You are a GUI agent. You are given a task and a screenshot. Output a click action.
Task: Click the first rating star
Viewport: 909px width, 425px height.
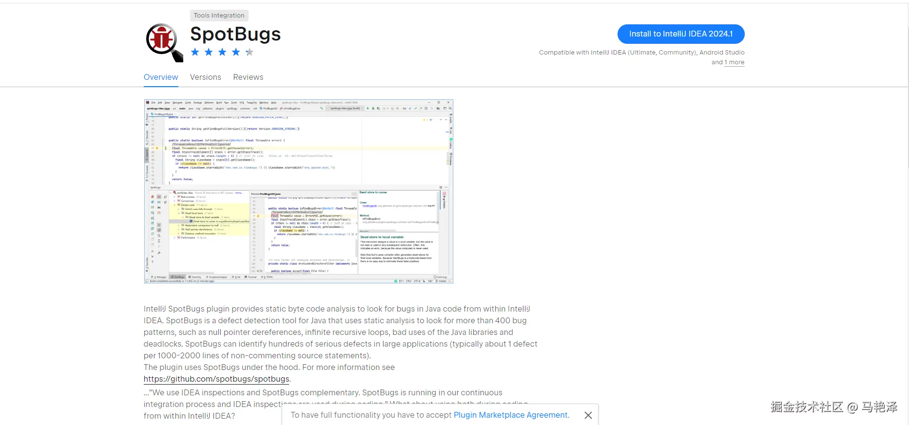pyautogui.click(x=195, y=52)
